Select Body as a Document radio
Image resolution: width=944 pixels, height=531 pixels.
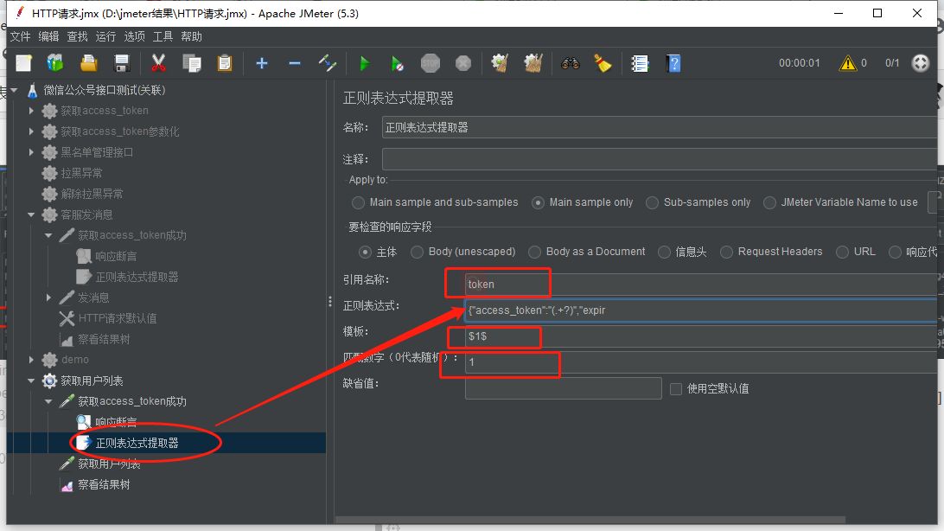coord(534,252)
